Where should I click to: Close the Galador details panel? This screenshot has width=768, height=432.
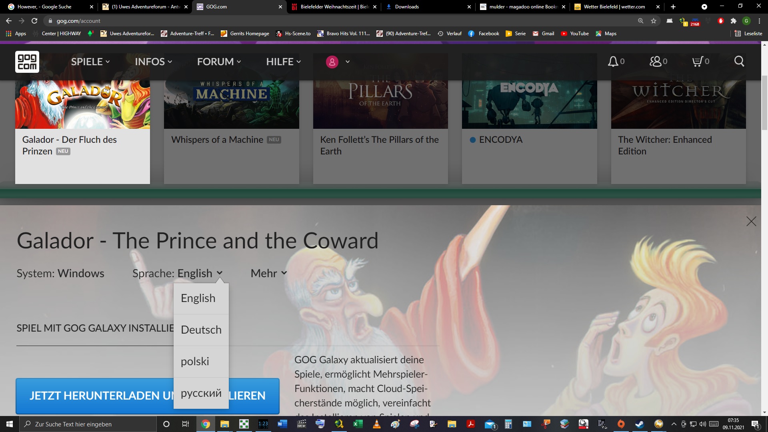(751, 222)
